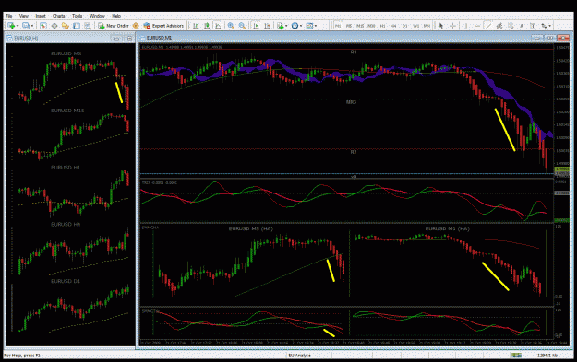Image resolution: width=577 pixels, height=362 pixels.
Task: Open the Help menu
Action: [116, 16]
